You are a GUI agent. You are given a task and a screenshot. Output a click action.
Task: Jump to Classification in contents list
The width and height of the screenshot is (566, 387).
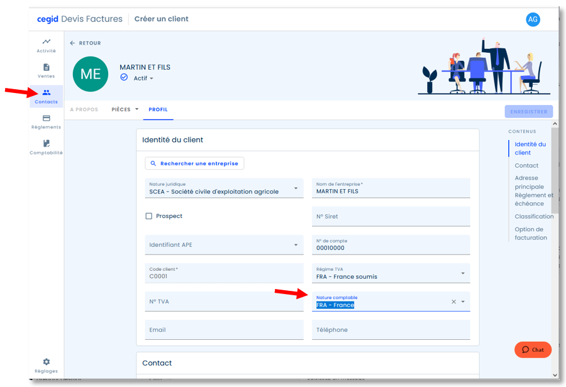[x=534, y=216]
